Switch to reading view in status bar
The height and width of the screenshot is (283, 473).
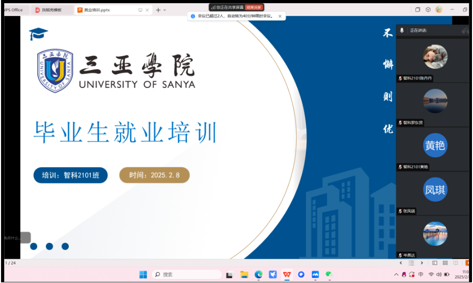pyautogui.click(x=455, y=263)
